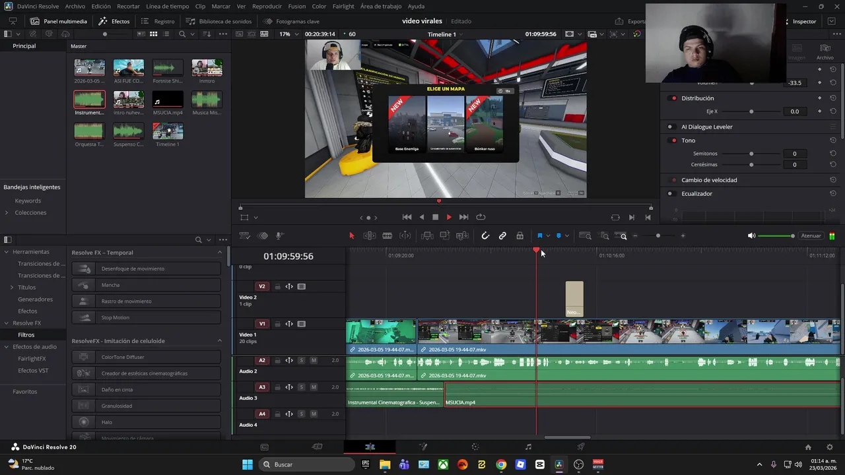Open the Línea de tiempo menu
The height and width of the screenshot is (475, 845).
pyautogui.click(x=167, y=6)
